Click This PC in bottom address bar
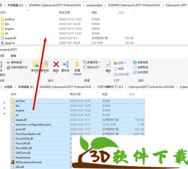 [8, 87]
